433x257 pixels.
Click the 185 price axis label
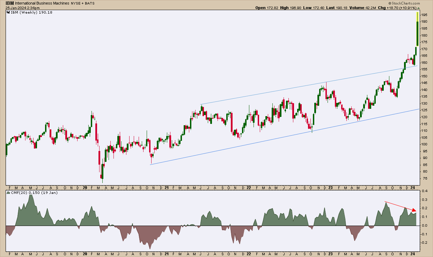point(424,29)
